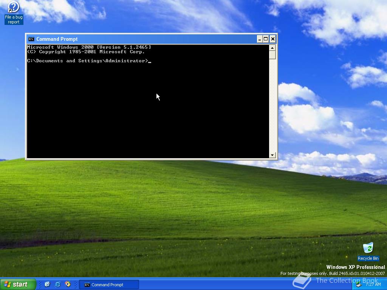The image size is (387, 290).
Task: Click the system tray network icon
Action: [359, 285]
